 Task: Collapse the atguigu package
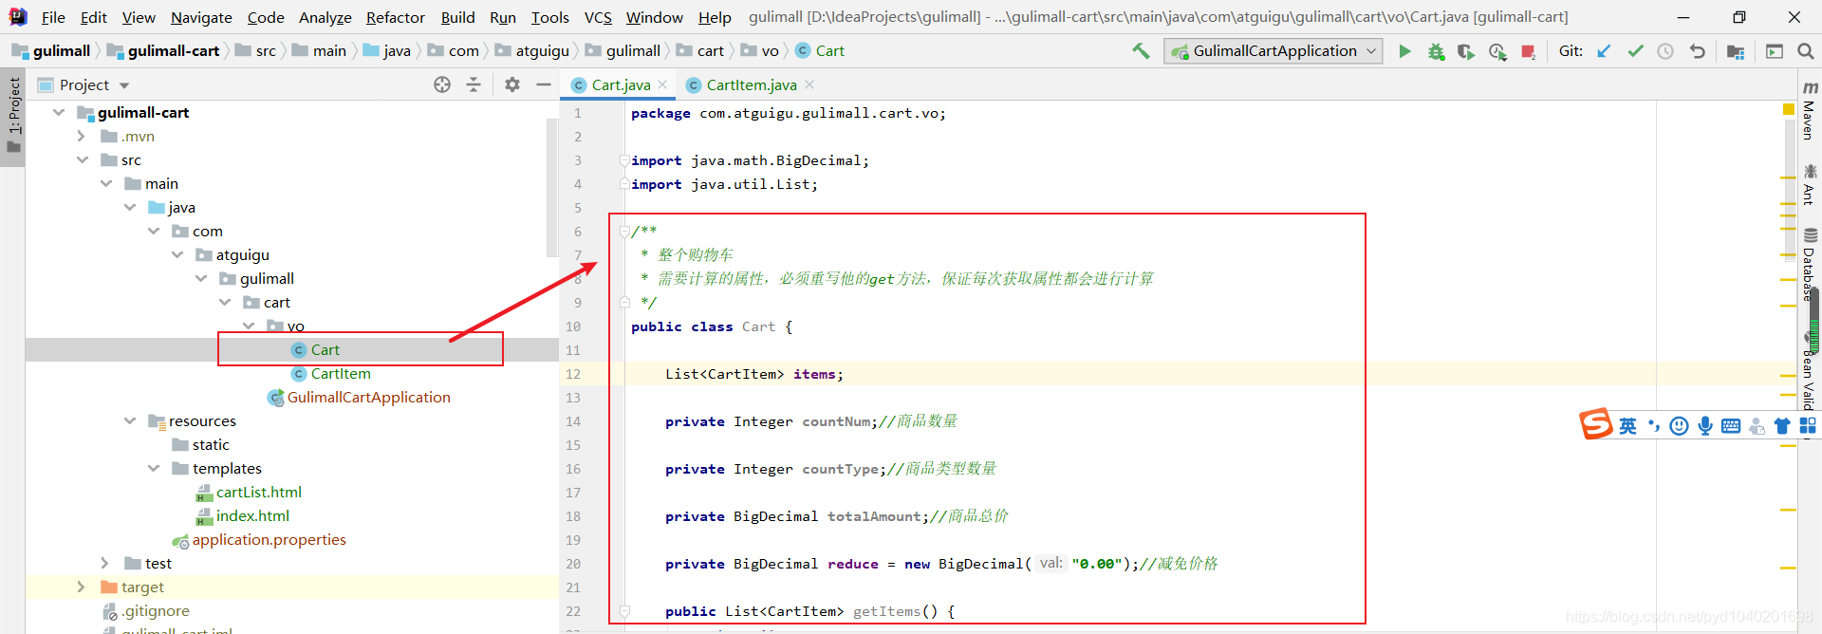click(x=177, y=254)
